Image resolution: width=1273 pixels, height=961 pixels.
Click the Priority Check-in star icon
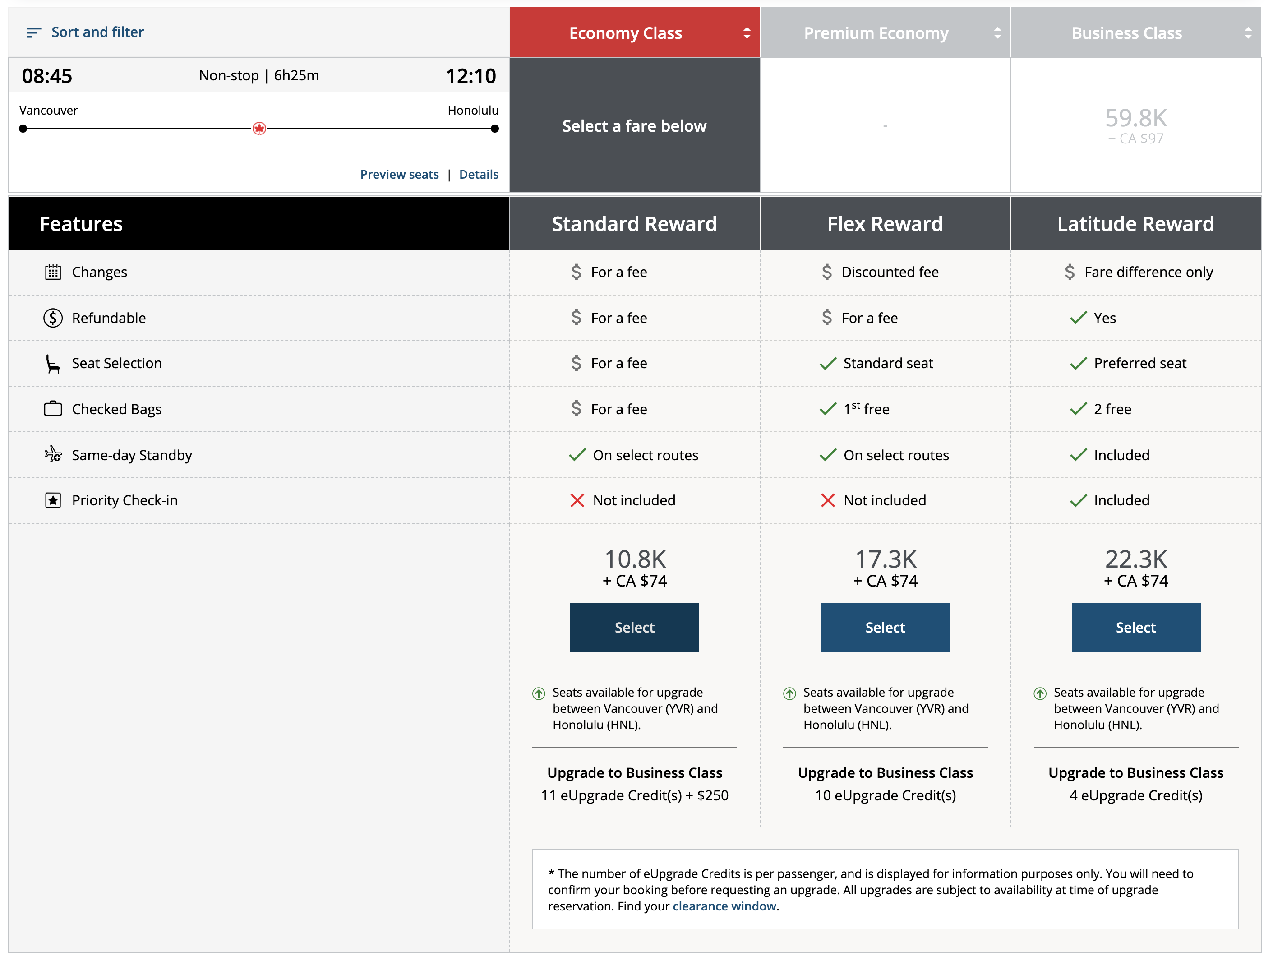coord(53,500)
